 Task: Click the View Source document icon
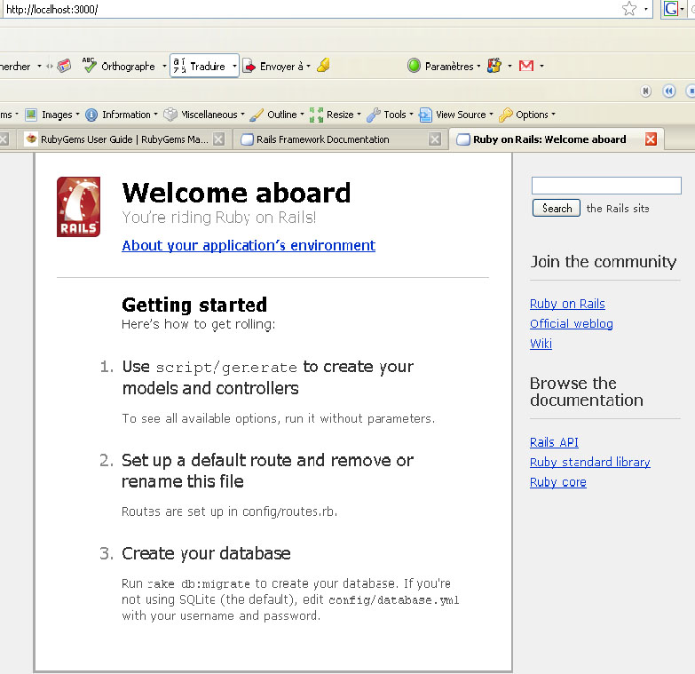[x=425, y=115]
